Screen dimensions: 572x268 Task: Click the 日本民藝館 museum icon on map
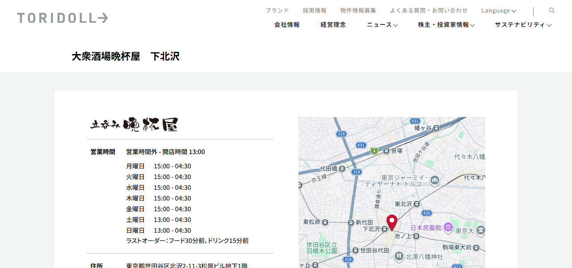pyautogui.click(x=448, y=227)
